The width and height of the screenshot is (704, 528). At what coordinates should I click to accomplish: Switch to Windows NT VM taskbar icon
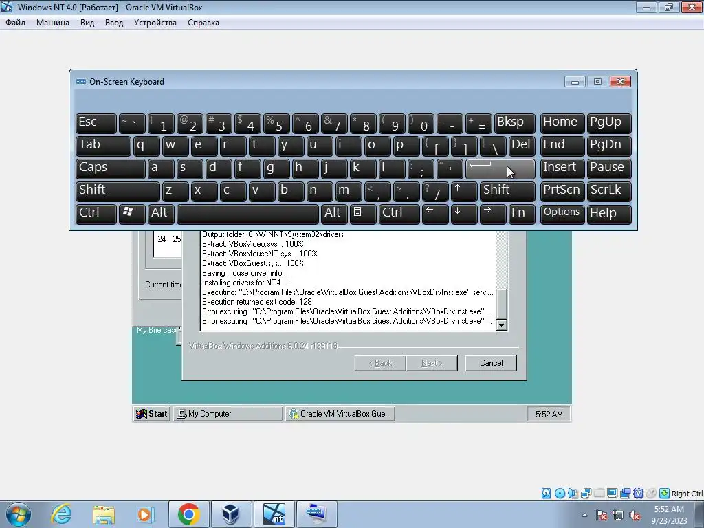click(x=274, y=514)
